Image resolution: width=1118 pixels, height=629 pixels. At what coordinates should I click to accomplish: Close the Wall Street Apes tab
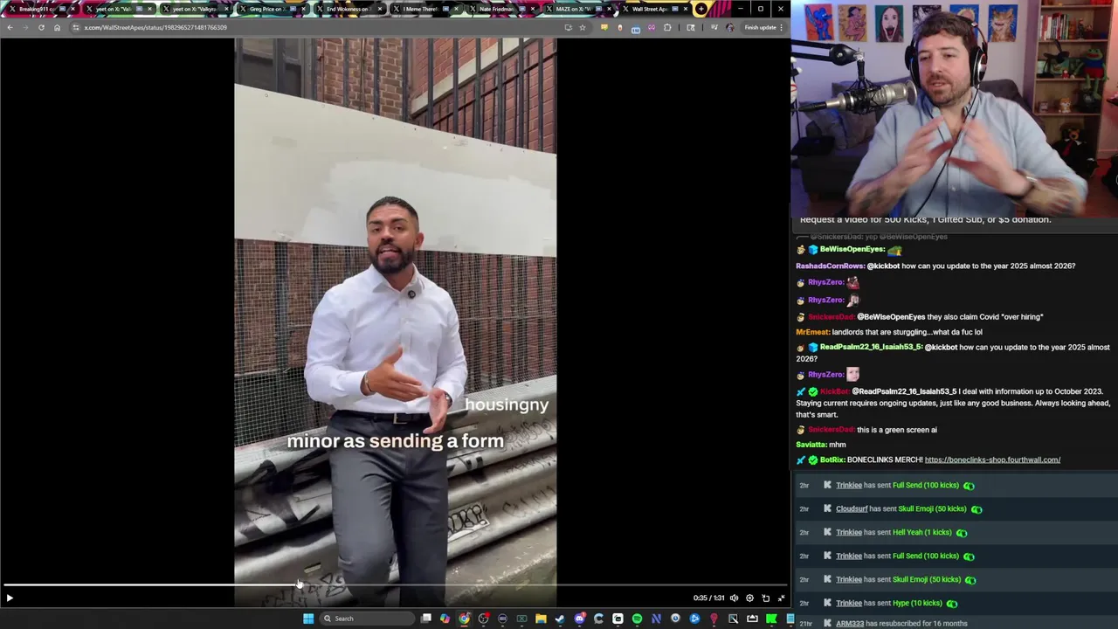[x=686, y=9]
